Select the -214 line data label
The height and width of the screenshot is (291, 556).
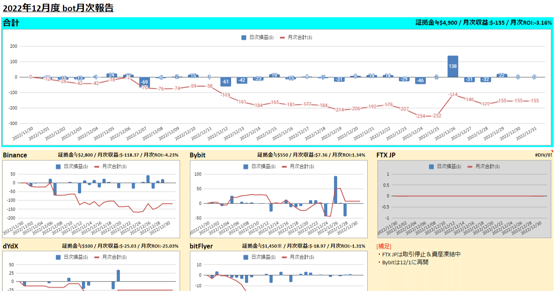339,110
